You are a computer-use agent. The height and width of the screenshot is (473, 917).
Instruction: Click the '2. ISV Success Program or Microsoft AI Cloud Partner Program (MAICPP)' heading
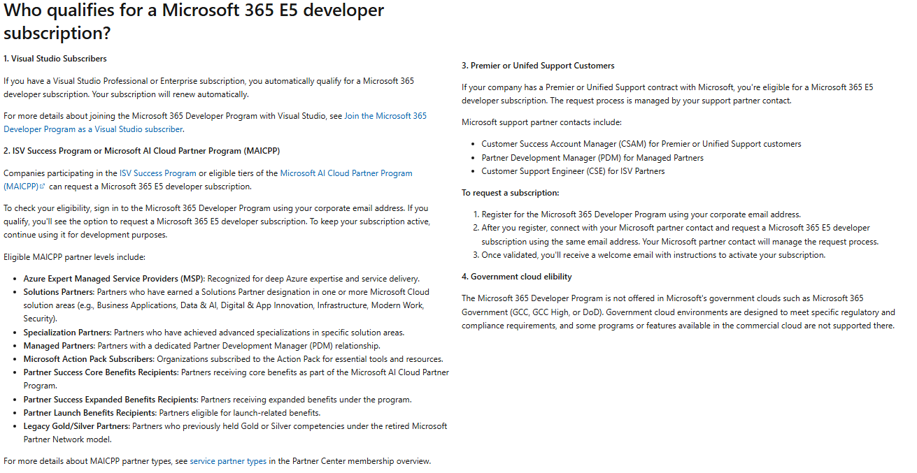(142, 151)
